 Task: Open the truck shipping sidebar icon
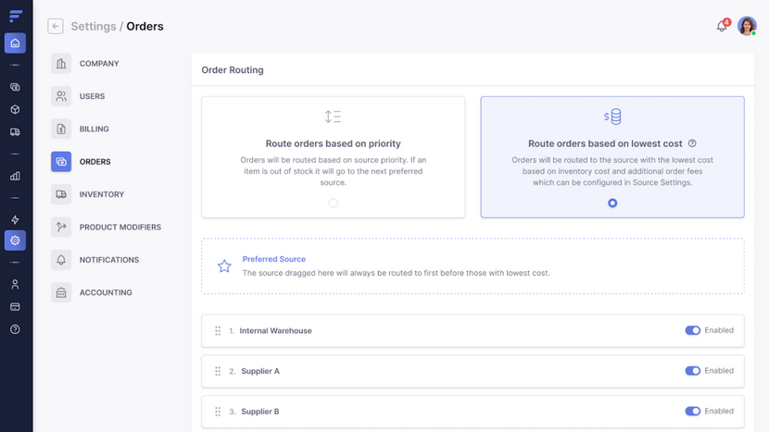tap(15, 131)
